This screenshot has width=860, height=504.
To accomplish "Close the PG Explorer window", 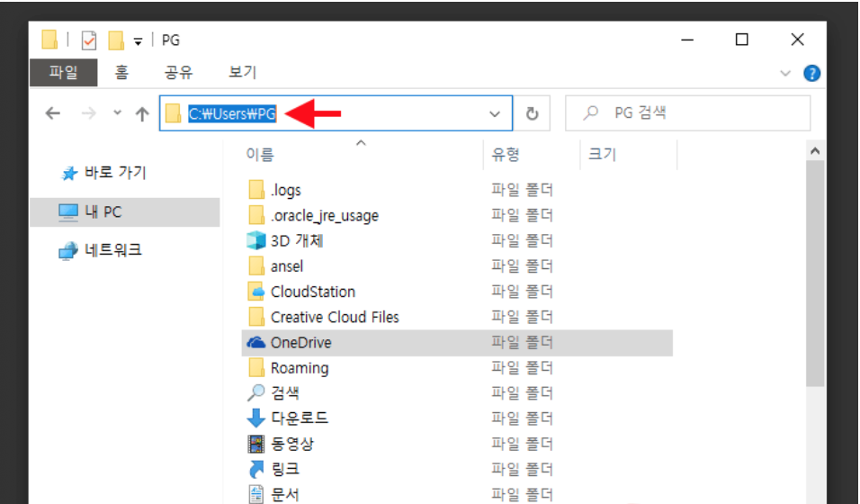I will pyautogui.click(x=797, y=40).
